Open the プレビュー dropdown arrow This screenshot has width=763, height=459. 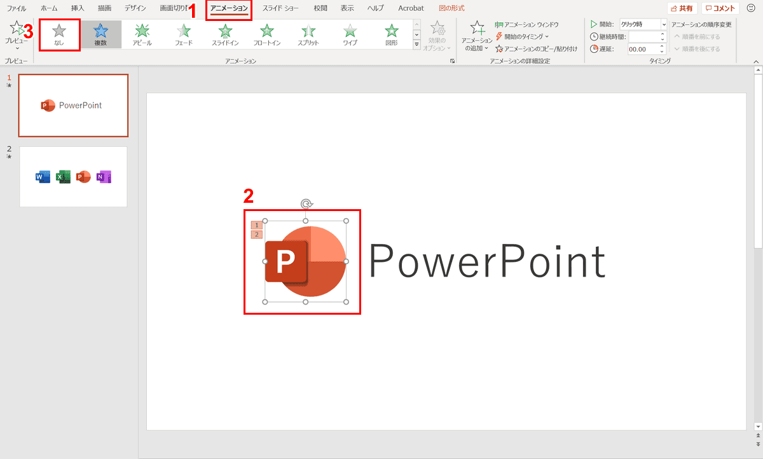point(17,48)
